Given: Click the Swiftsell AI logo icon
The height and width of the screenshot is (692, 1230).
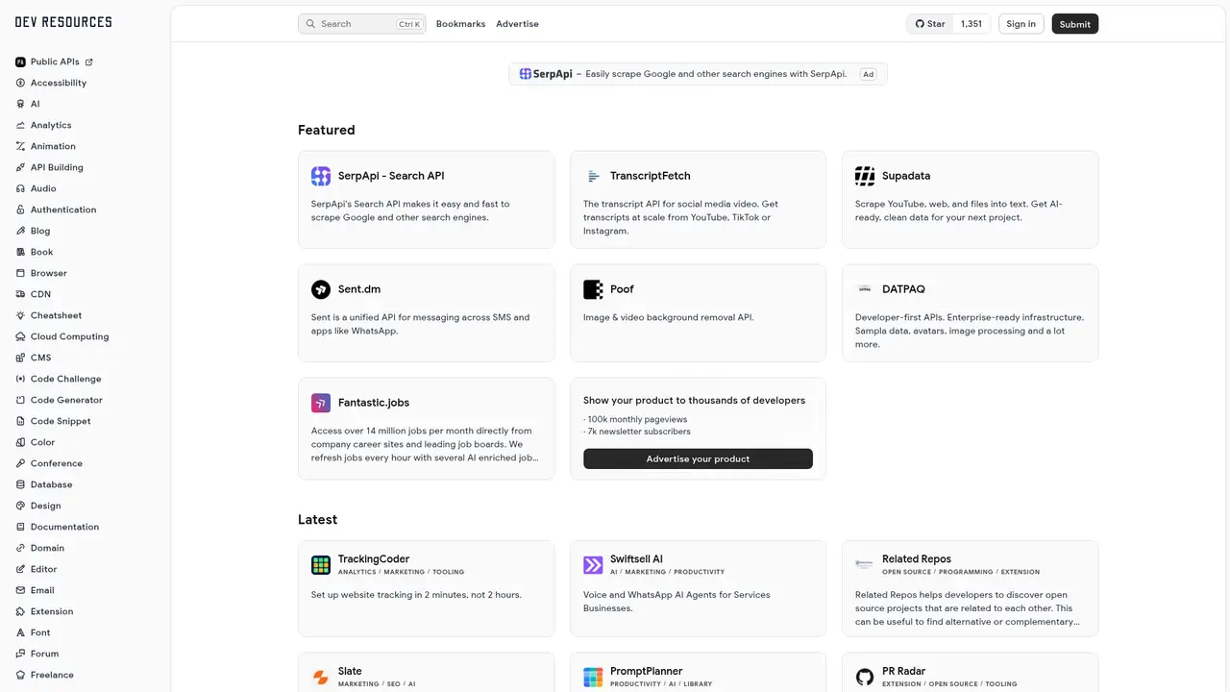Looking at the screenshot, I should [x=593, y=565].
